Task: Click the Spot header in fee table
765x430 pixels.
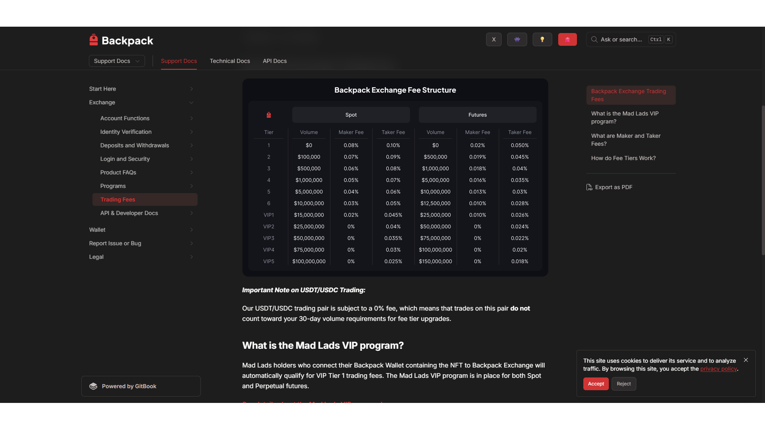Action: [351, 115]
